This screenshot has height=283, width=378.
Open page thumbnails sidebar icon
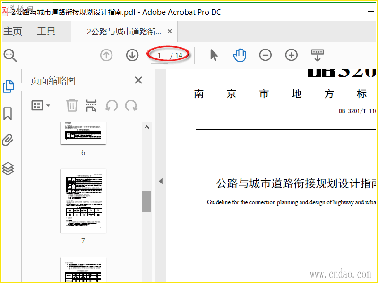tap(9, 86)
